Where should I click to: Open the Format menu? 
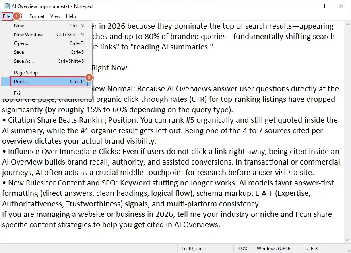point(37,16)
